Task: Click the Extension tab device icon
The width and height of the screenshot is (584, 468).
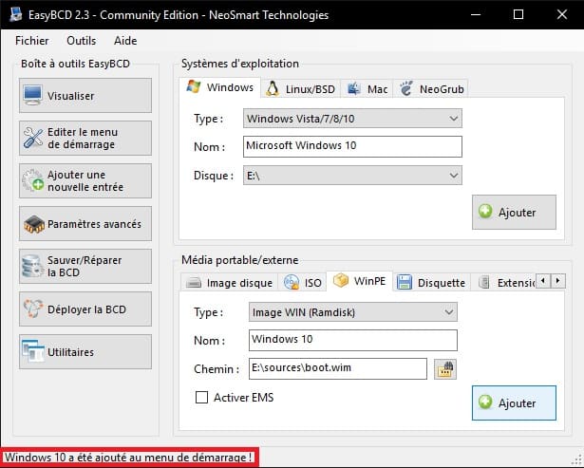Action: coord(483,282)
